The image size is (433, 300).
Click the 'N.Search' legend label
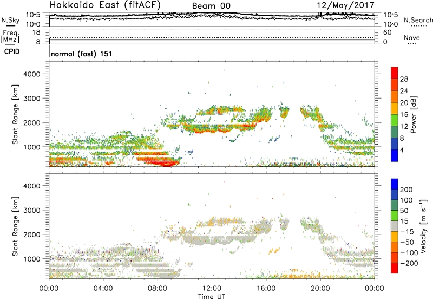[x=418, y=20]
